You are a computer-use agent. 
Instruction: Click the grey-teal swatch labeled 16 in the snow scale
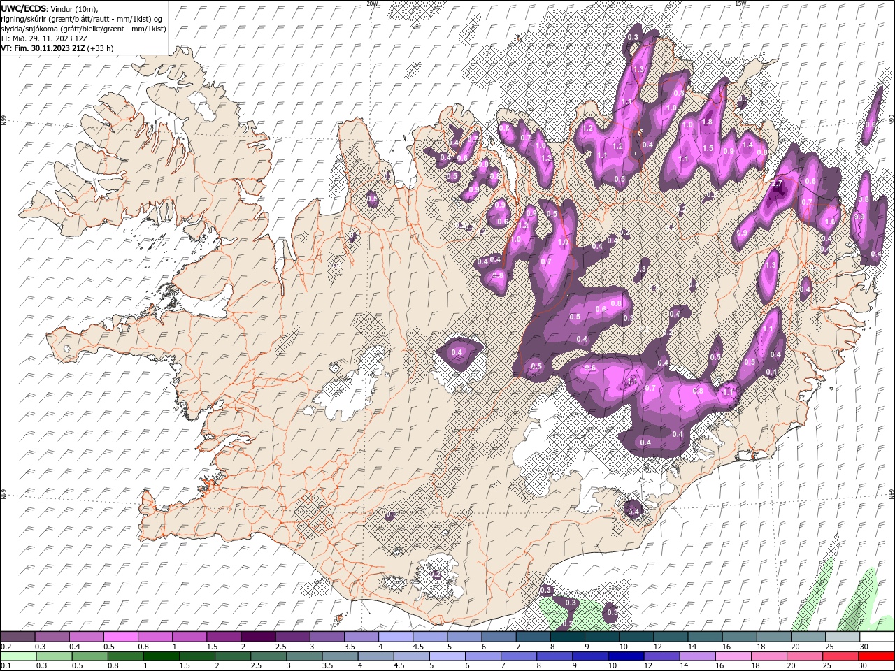[x=739, y=637]
